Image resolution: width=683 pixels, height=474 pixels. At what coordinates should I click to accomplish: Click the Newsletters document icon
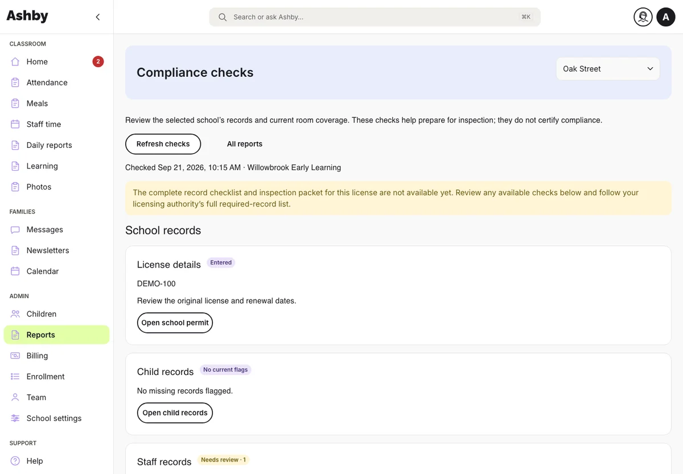click(x=15, y=250)
